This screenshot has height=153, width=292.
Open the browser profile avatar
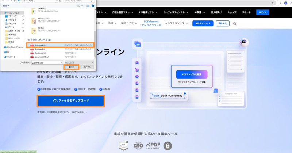(286, 3)
